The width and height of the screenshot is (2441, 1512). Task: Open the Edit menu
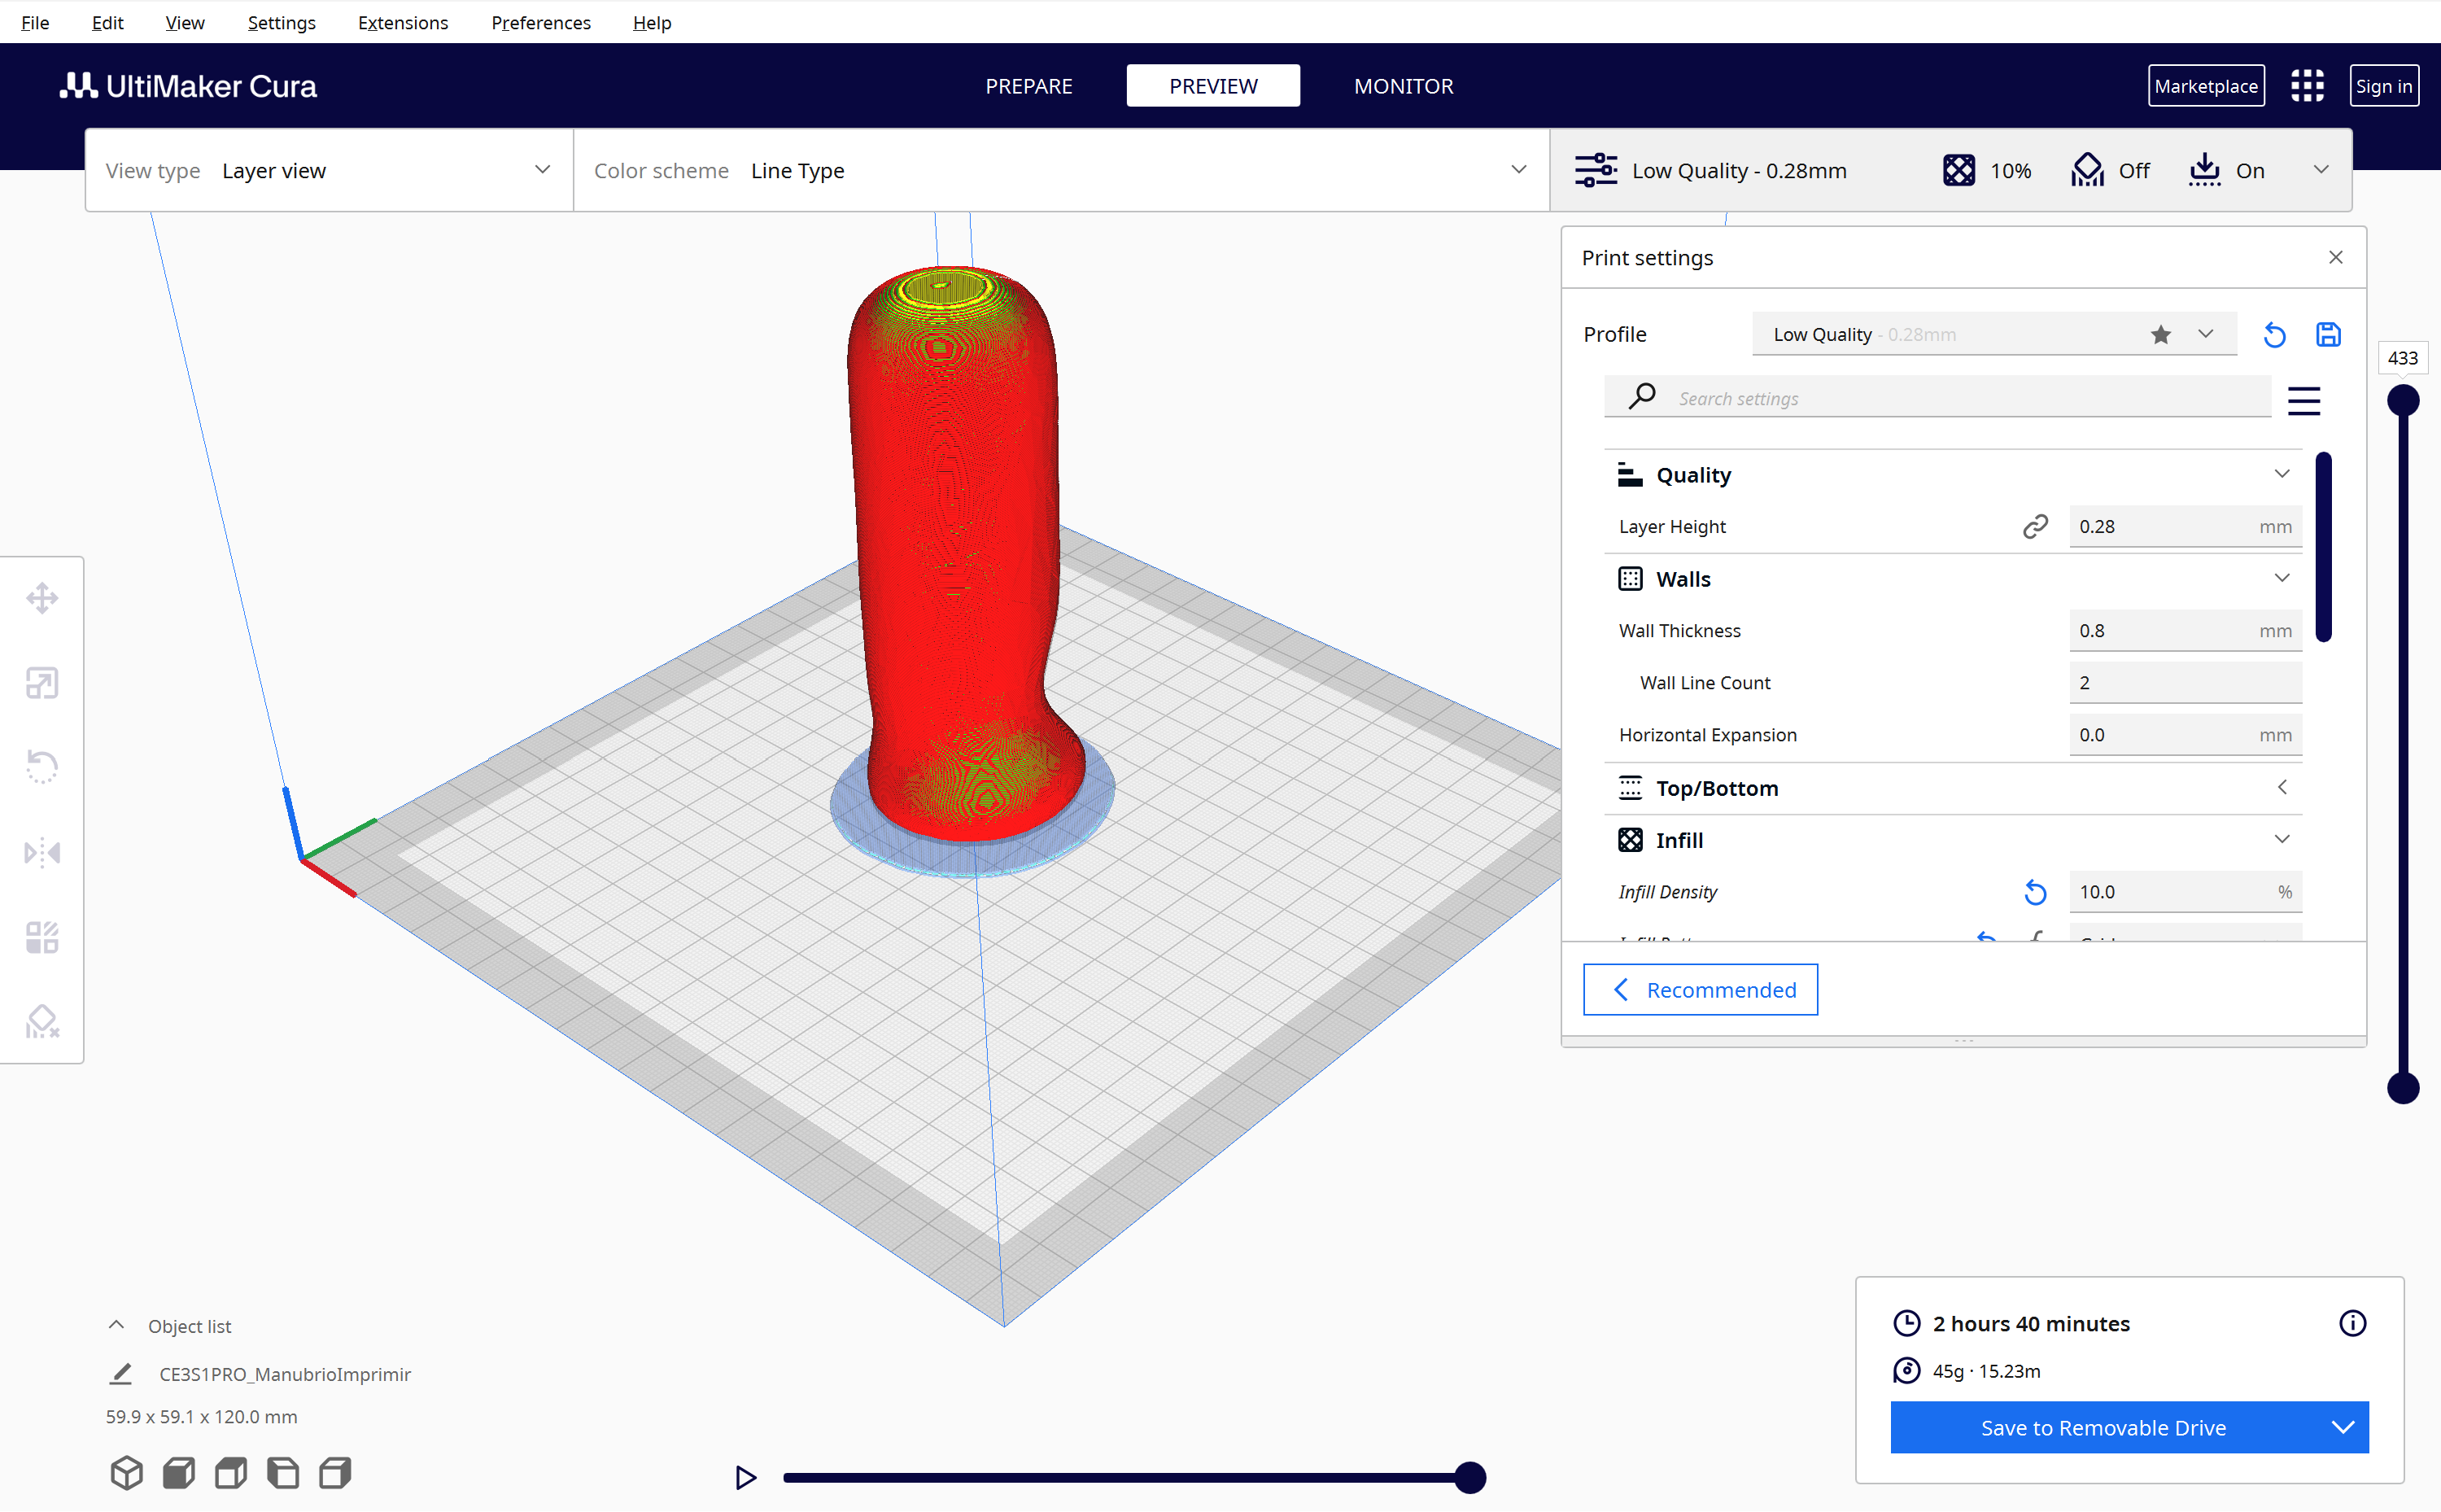[x=107, y=22]
